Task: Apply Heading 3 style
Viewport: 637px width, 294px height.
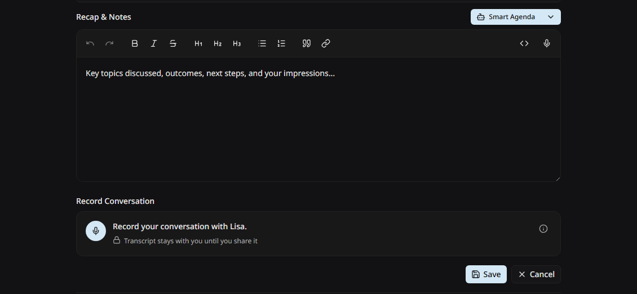Action: [236, 43]
